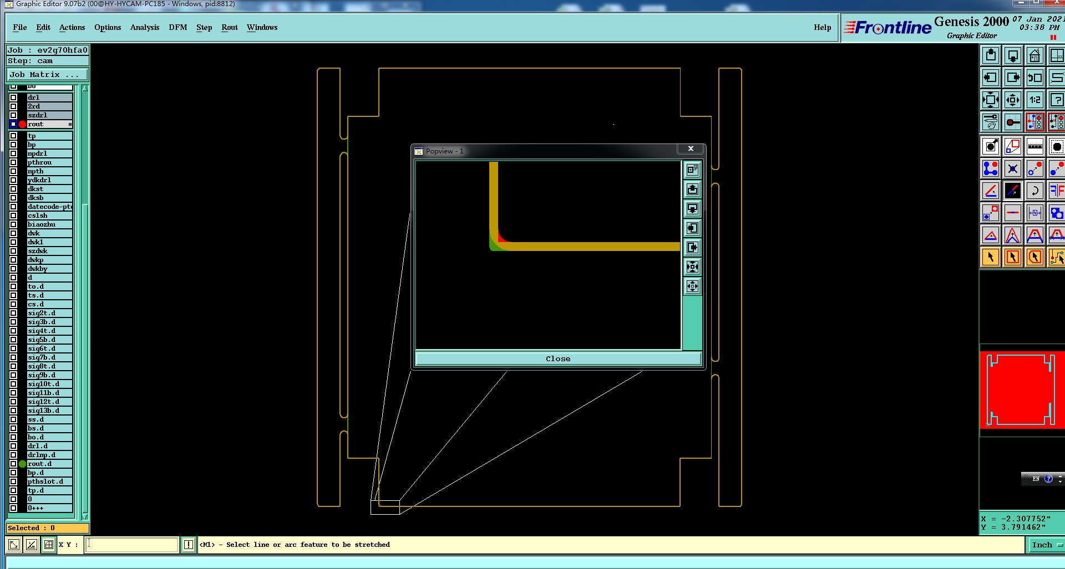Click the Job Matrix button
The width and height of the screenshot is (1065, 569).
47,74
